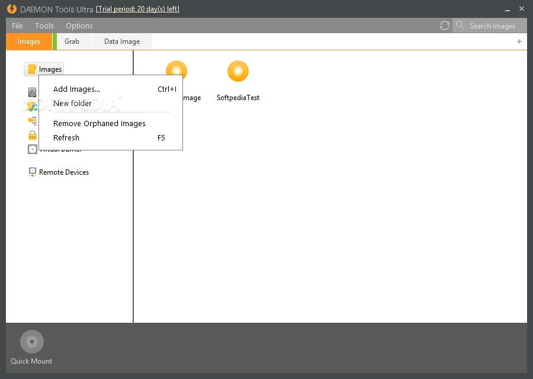The height and width of the screenshot is (379, 533).
Task: Click the SoftpediaTest image name
Action: click(238, 98)
